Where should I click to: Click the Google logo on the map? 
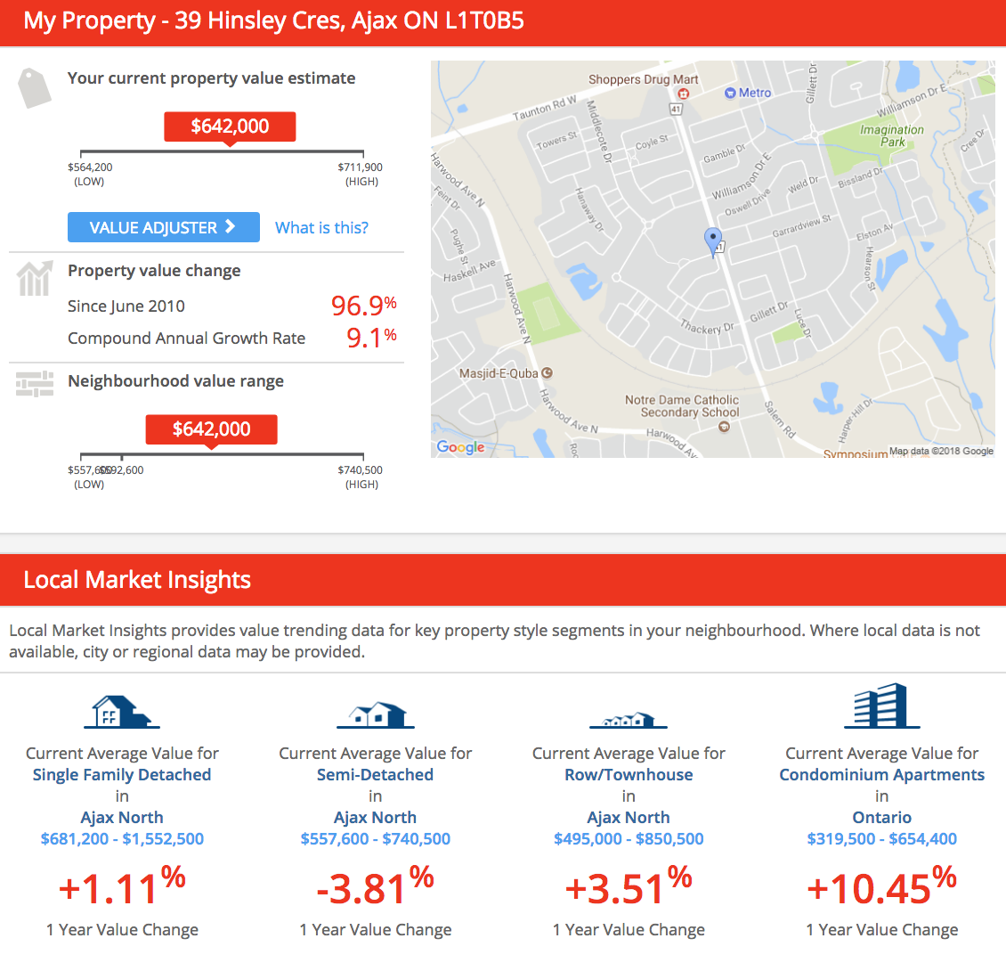(460, 447)
